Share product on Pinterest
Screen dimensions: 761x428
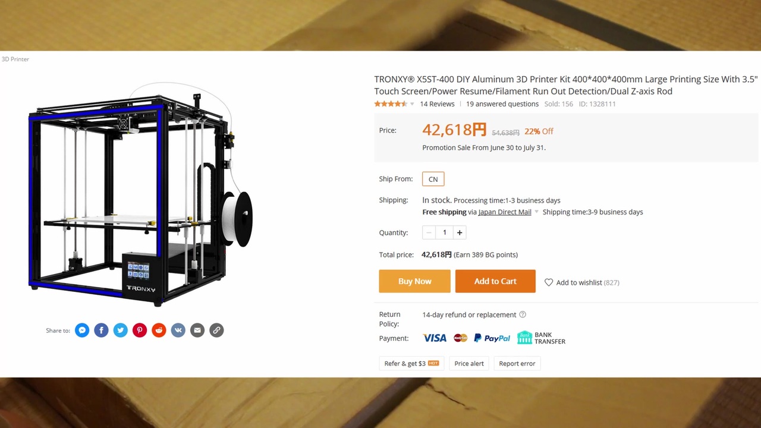tap(140, 330)
